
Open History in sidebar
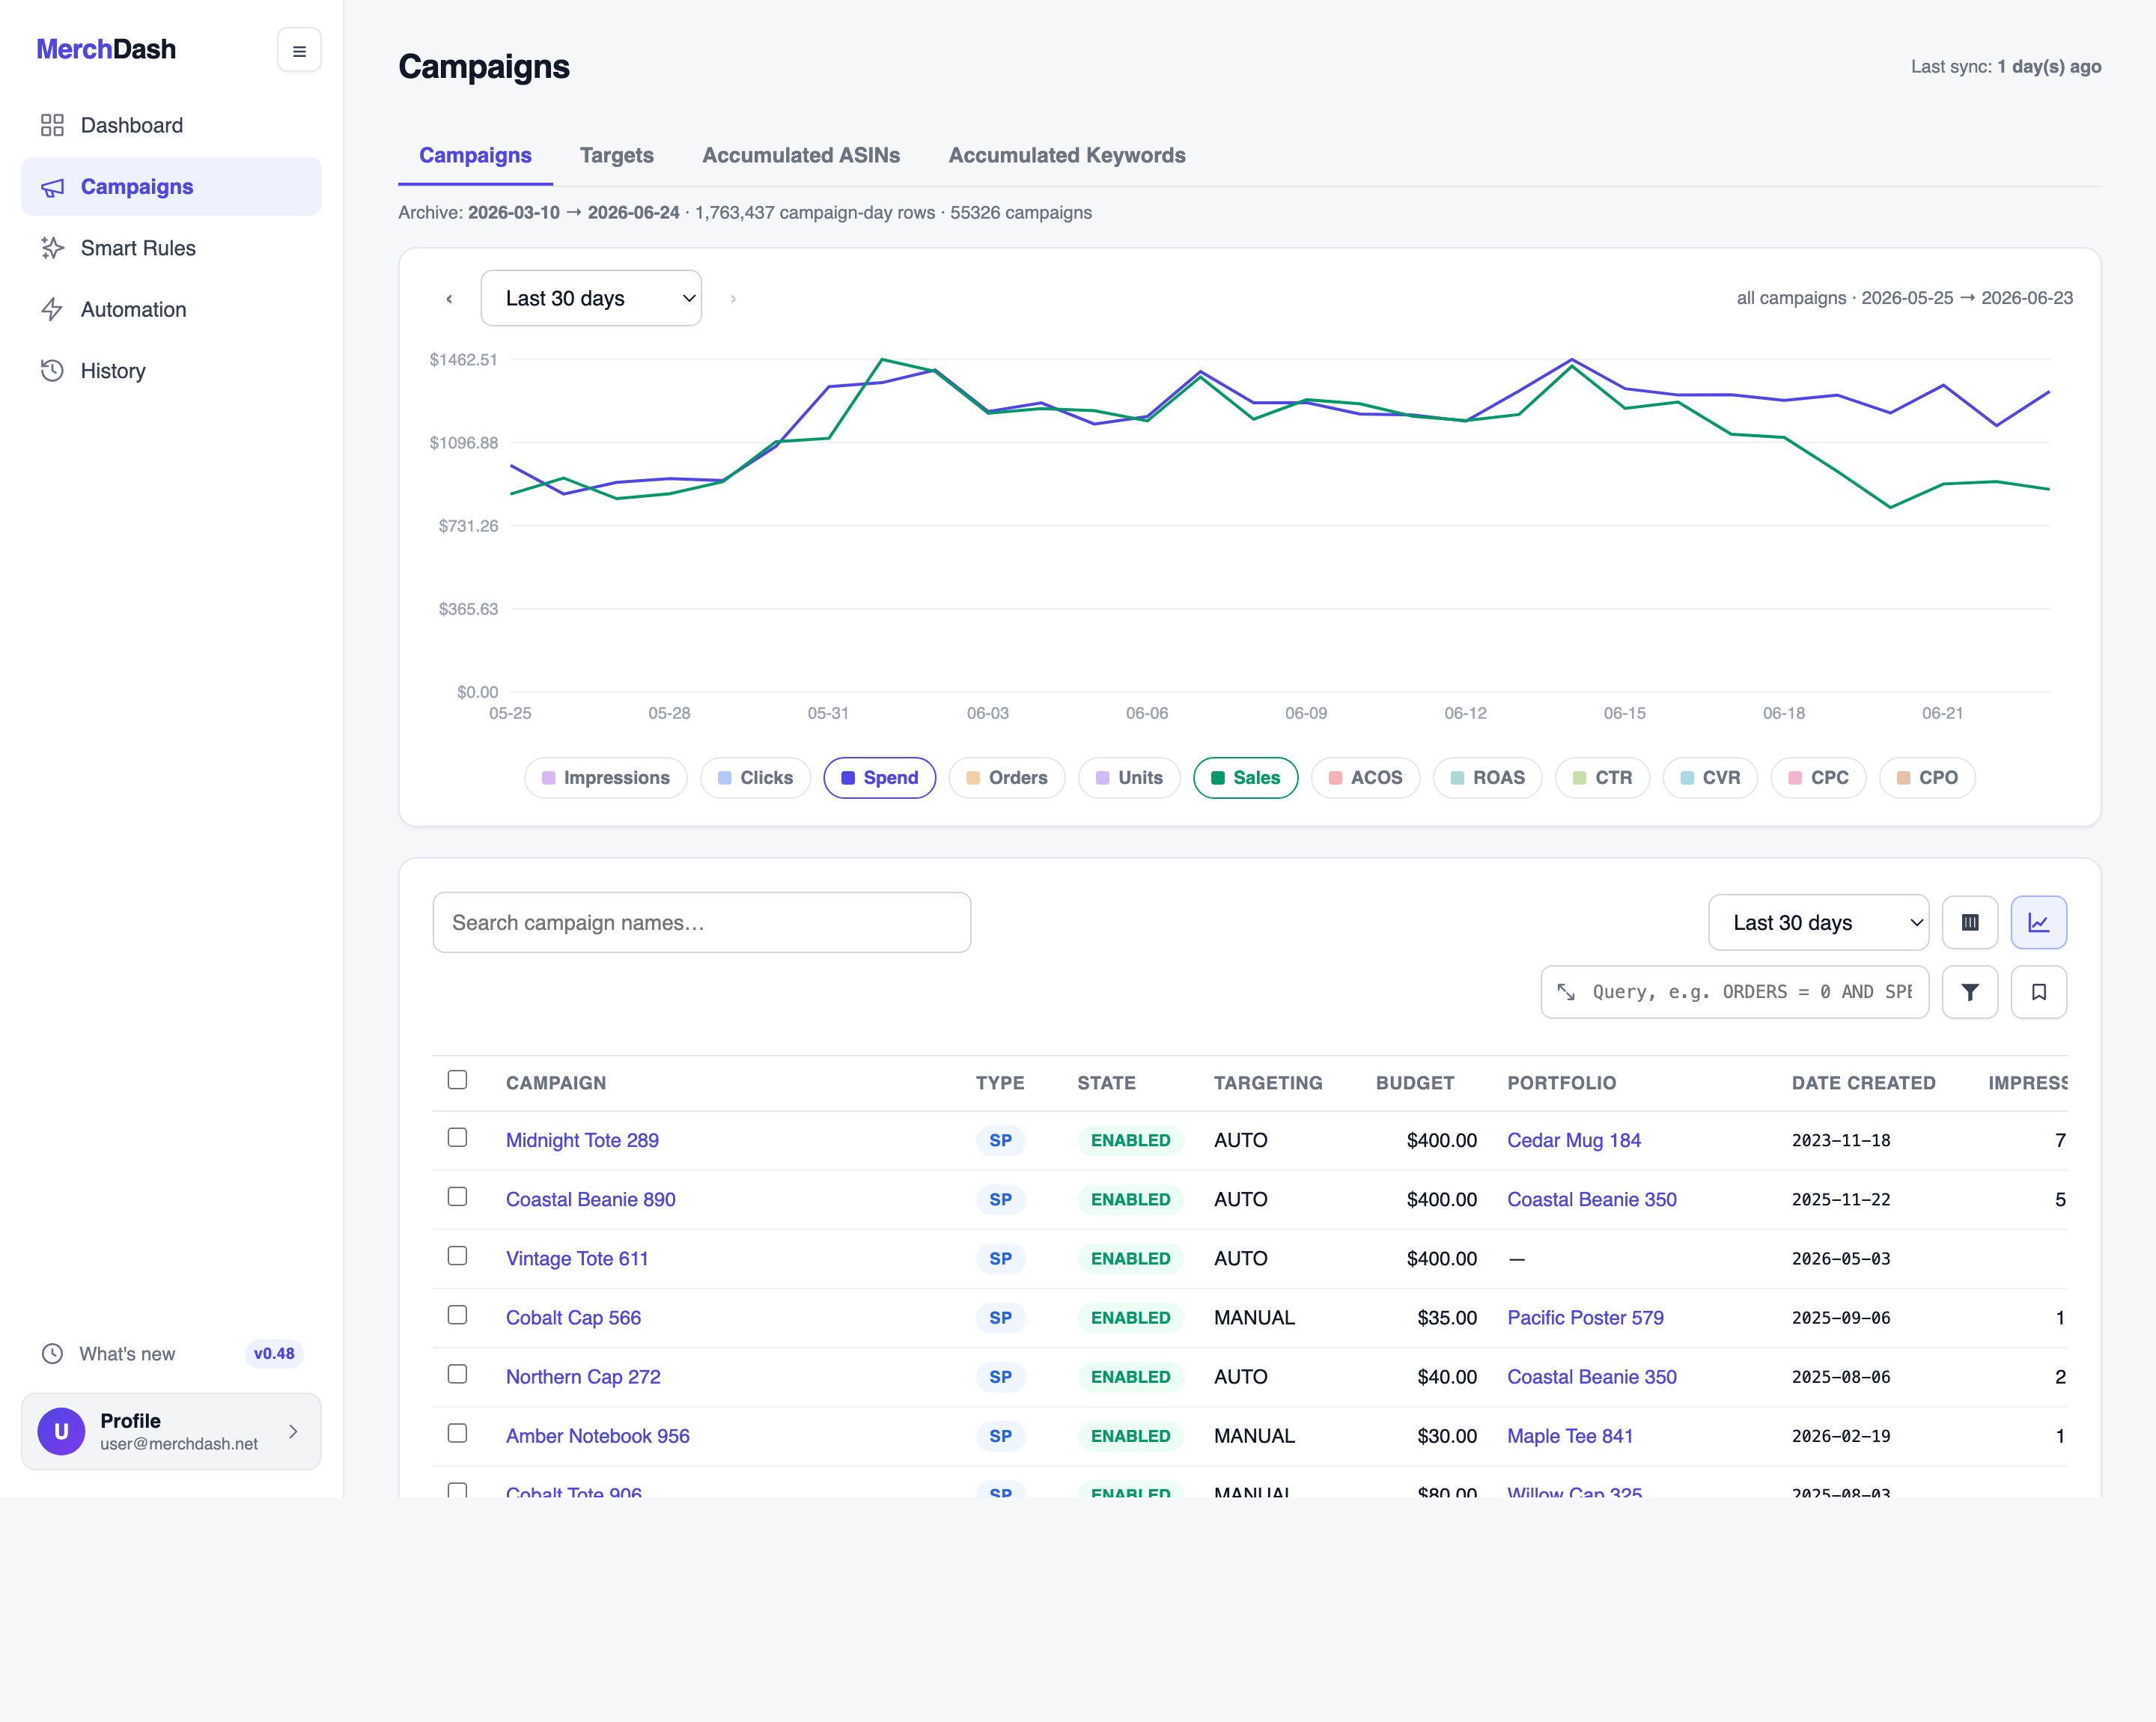[x=171, y=371]
